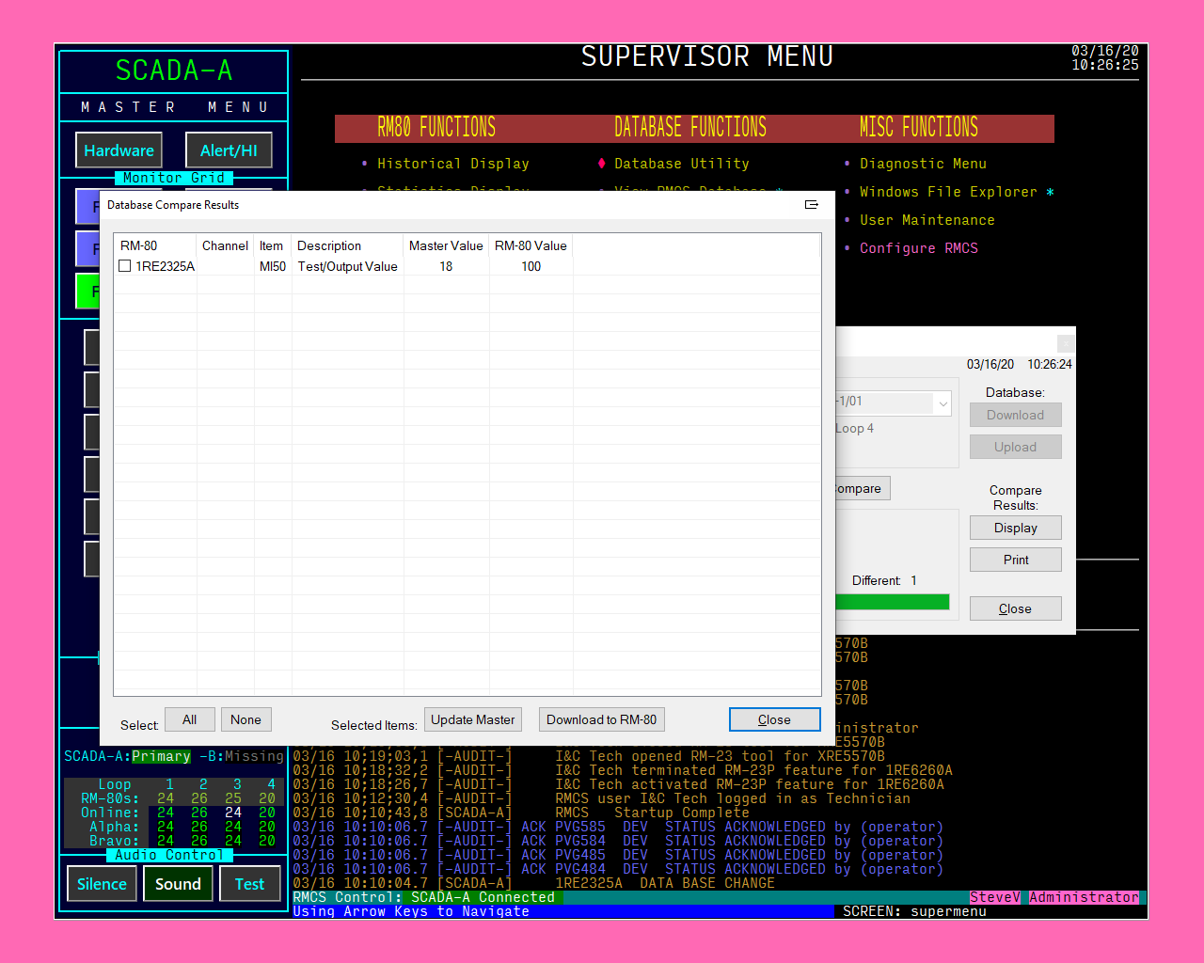
Task: Click the green compare progress bar
Action: coord(892,602)
